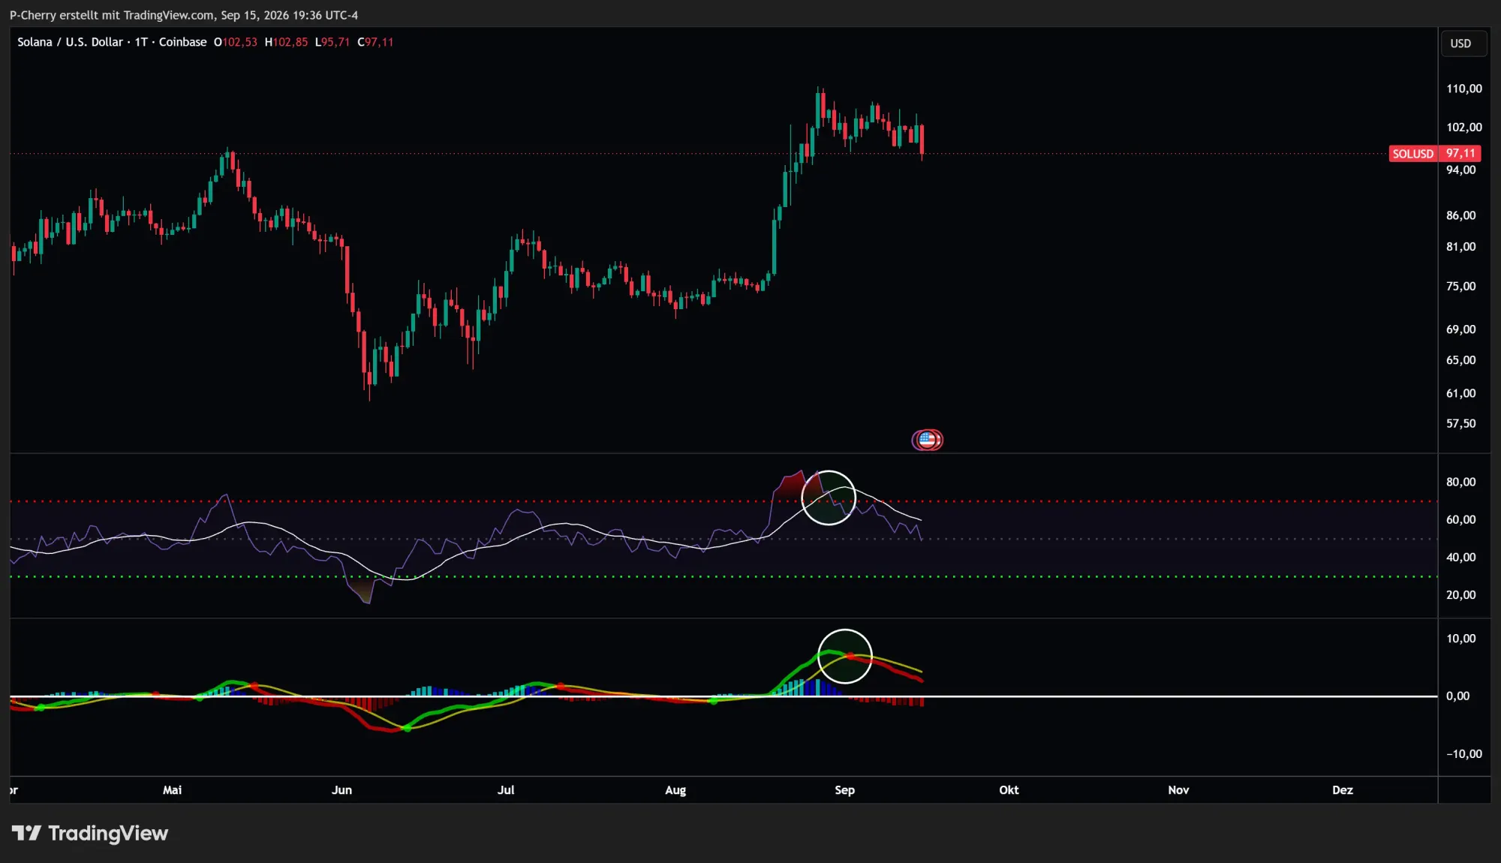This screenshot has width=1501, height=863.
Task: Click the 69,00 price axis label
Action: click(1460, 329)
